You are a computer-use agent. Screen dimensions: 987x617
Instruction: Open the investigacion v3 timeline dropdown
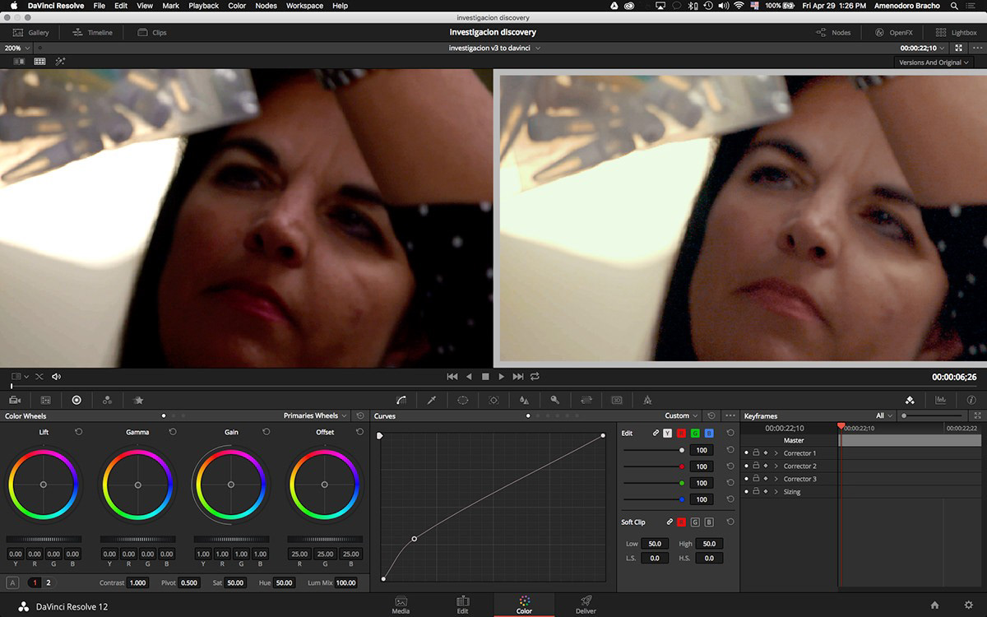coord(494,48)
